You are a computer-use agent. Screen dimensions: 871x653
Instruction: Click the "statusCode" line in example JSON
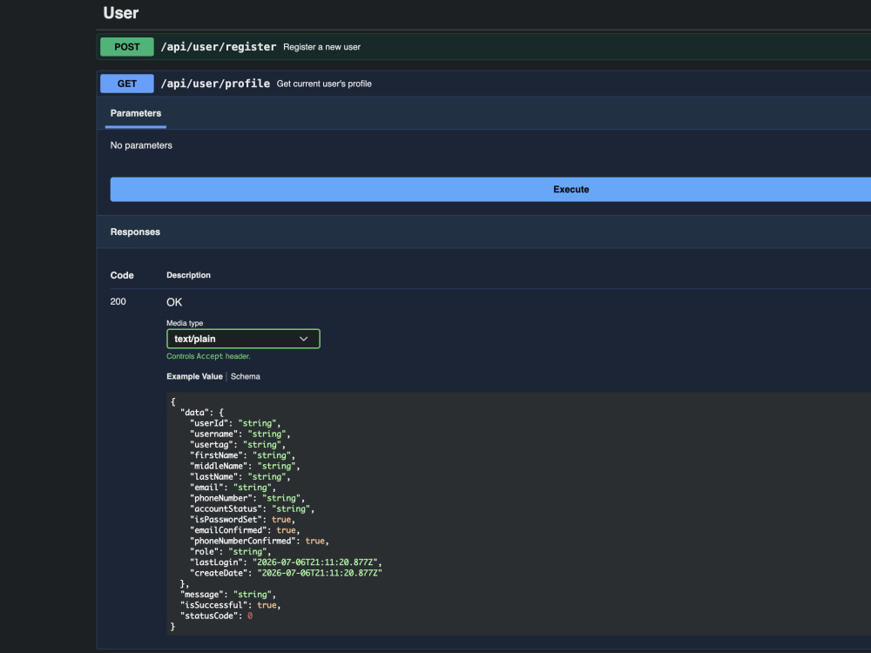(x=217, y=616)
